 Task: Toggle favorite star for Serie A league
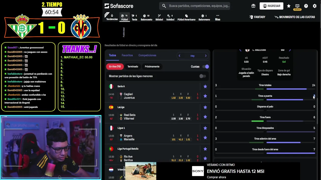point(205,86)
